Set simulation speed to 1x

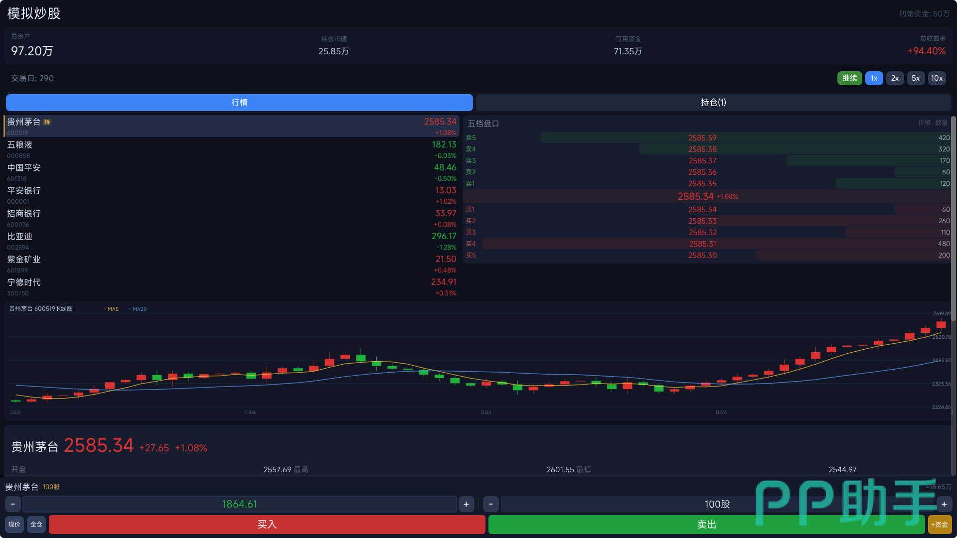tap(874, 78)
